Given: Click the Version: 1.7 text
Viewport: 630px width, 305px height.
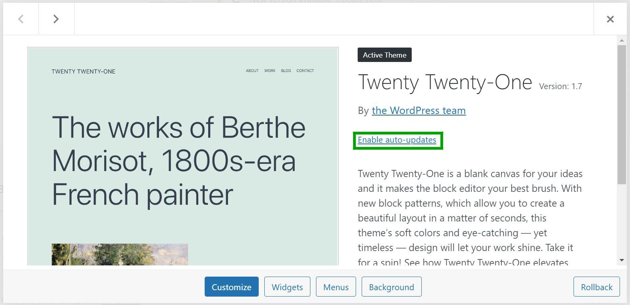Looking at the screenshot, I should coord(560,86).
